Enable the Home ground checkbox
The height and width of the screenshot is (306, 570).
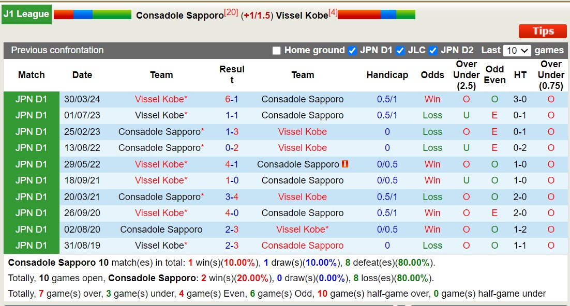click(x=278, y=50)
